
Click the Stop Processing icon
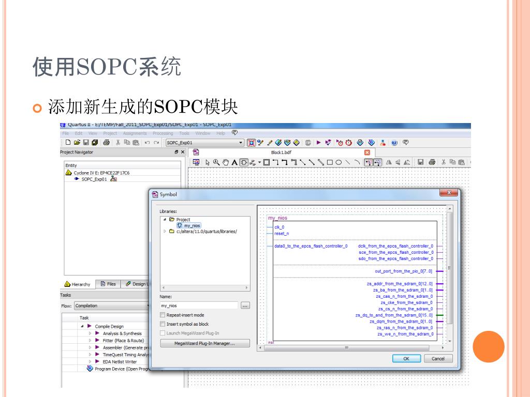(x=308, y=143)
